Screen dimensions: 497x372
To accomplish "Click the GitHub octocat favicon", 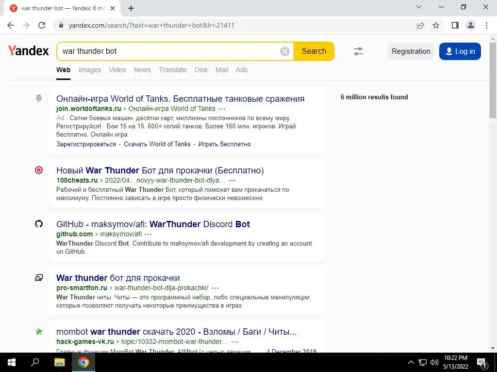I will click(x=39, y=224).
